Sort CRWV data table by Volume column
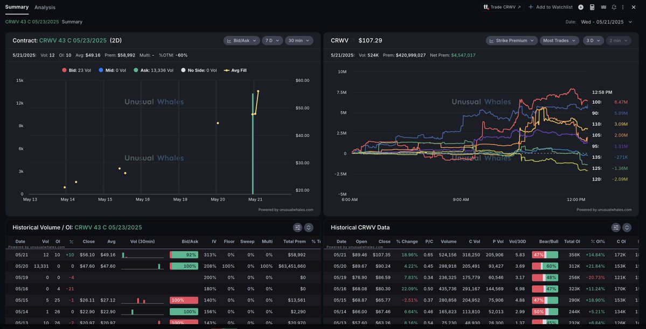The width and height of the screenshot is (646, 329). (448, 241)
